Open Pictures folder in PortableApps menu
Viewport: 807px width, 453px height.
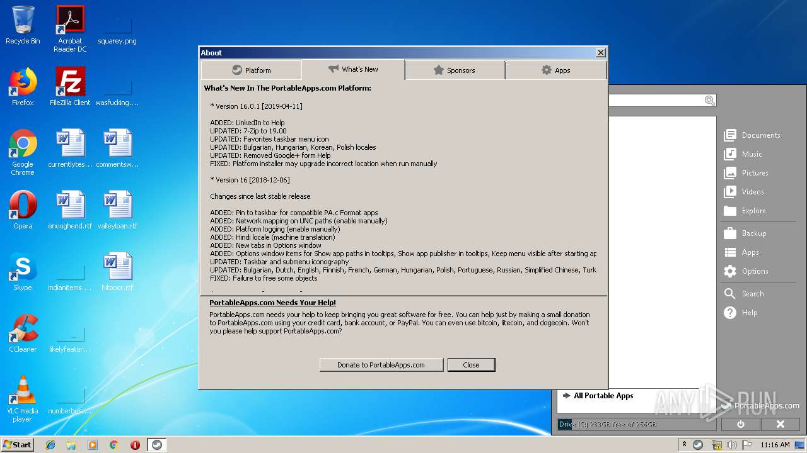click(746, 173)
